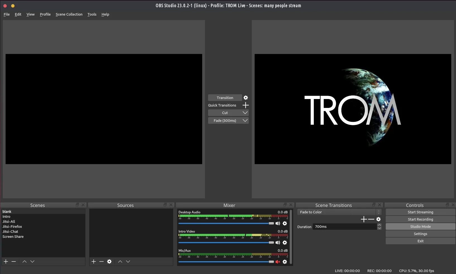The height and width of the screenshot is (274, 456).
Task: Select the Intro scene in the list
Action: click(43, 216)
